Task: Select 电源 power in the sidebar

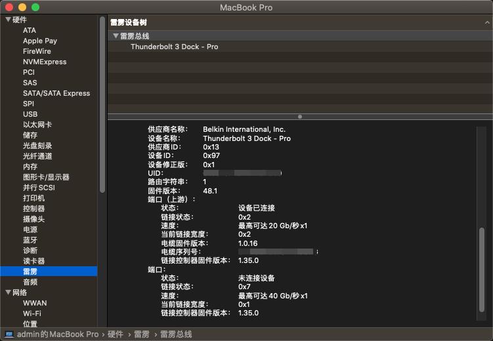Action: (30, 230)
